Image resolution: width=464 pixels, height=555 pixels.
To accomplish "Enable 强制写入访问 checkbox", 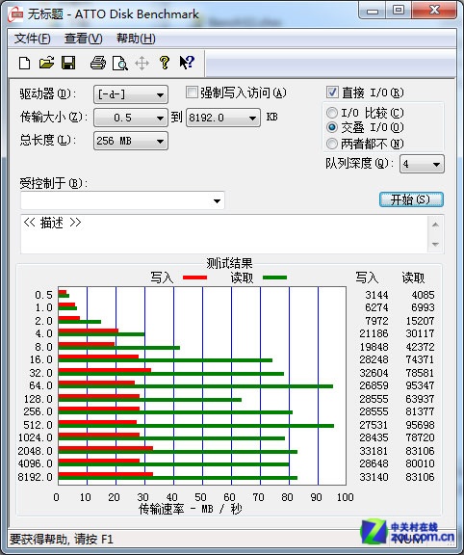I will (192, 92).
